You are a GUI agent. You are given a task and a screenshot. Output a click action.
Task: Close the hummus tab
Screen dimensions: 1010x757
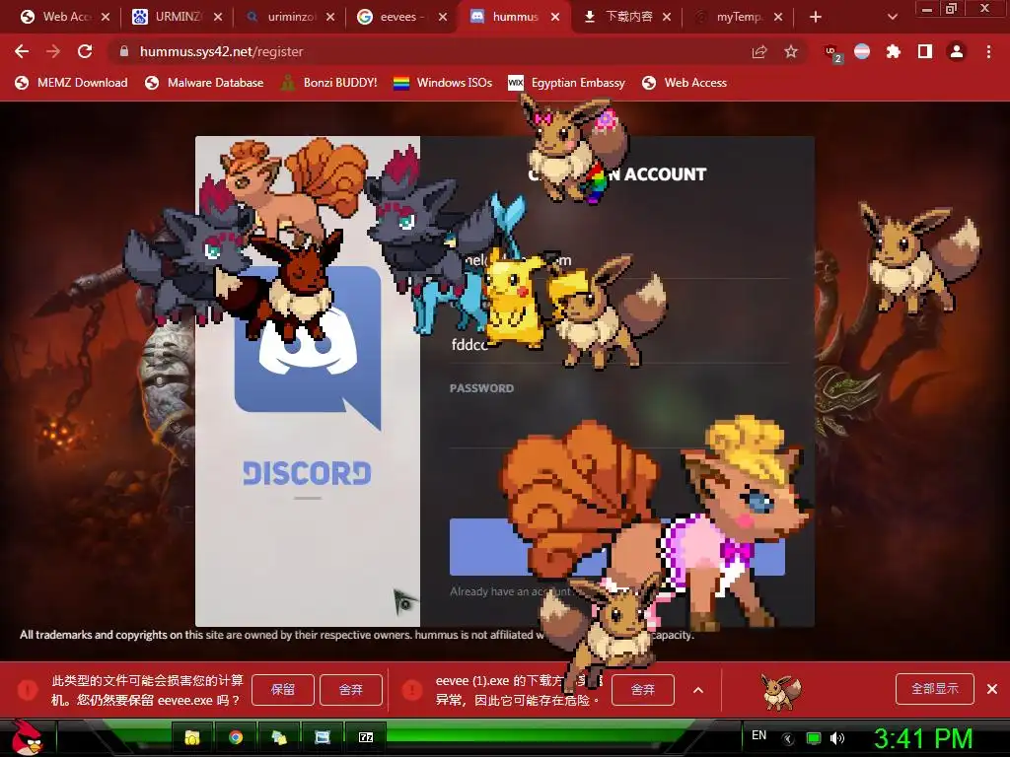555,17
